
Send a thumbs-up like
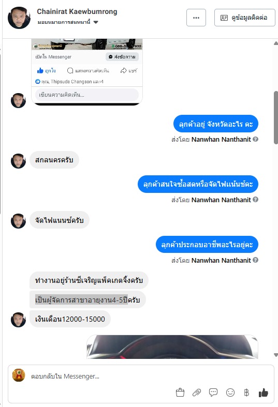[x=263, y=393]
